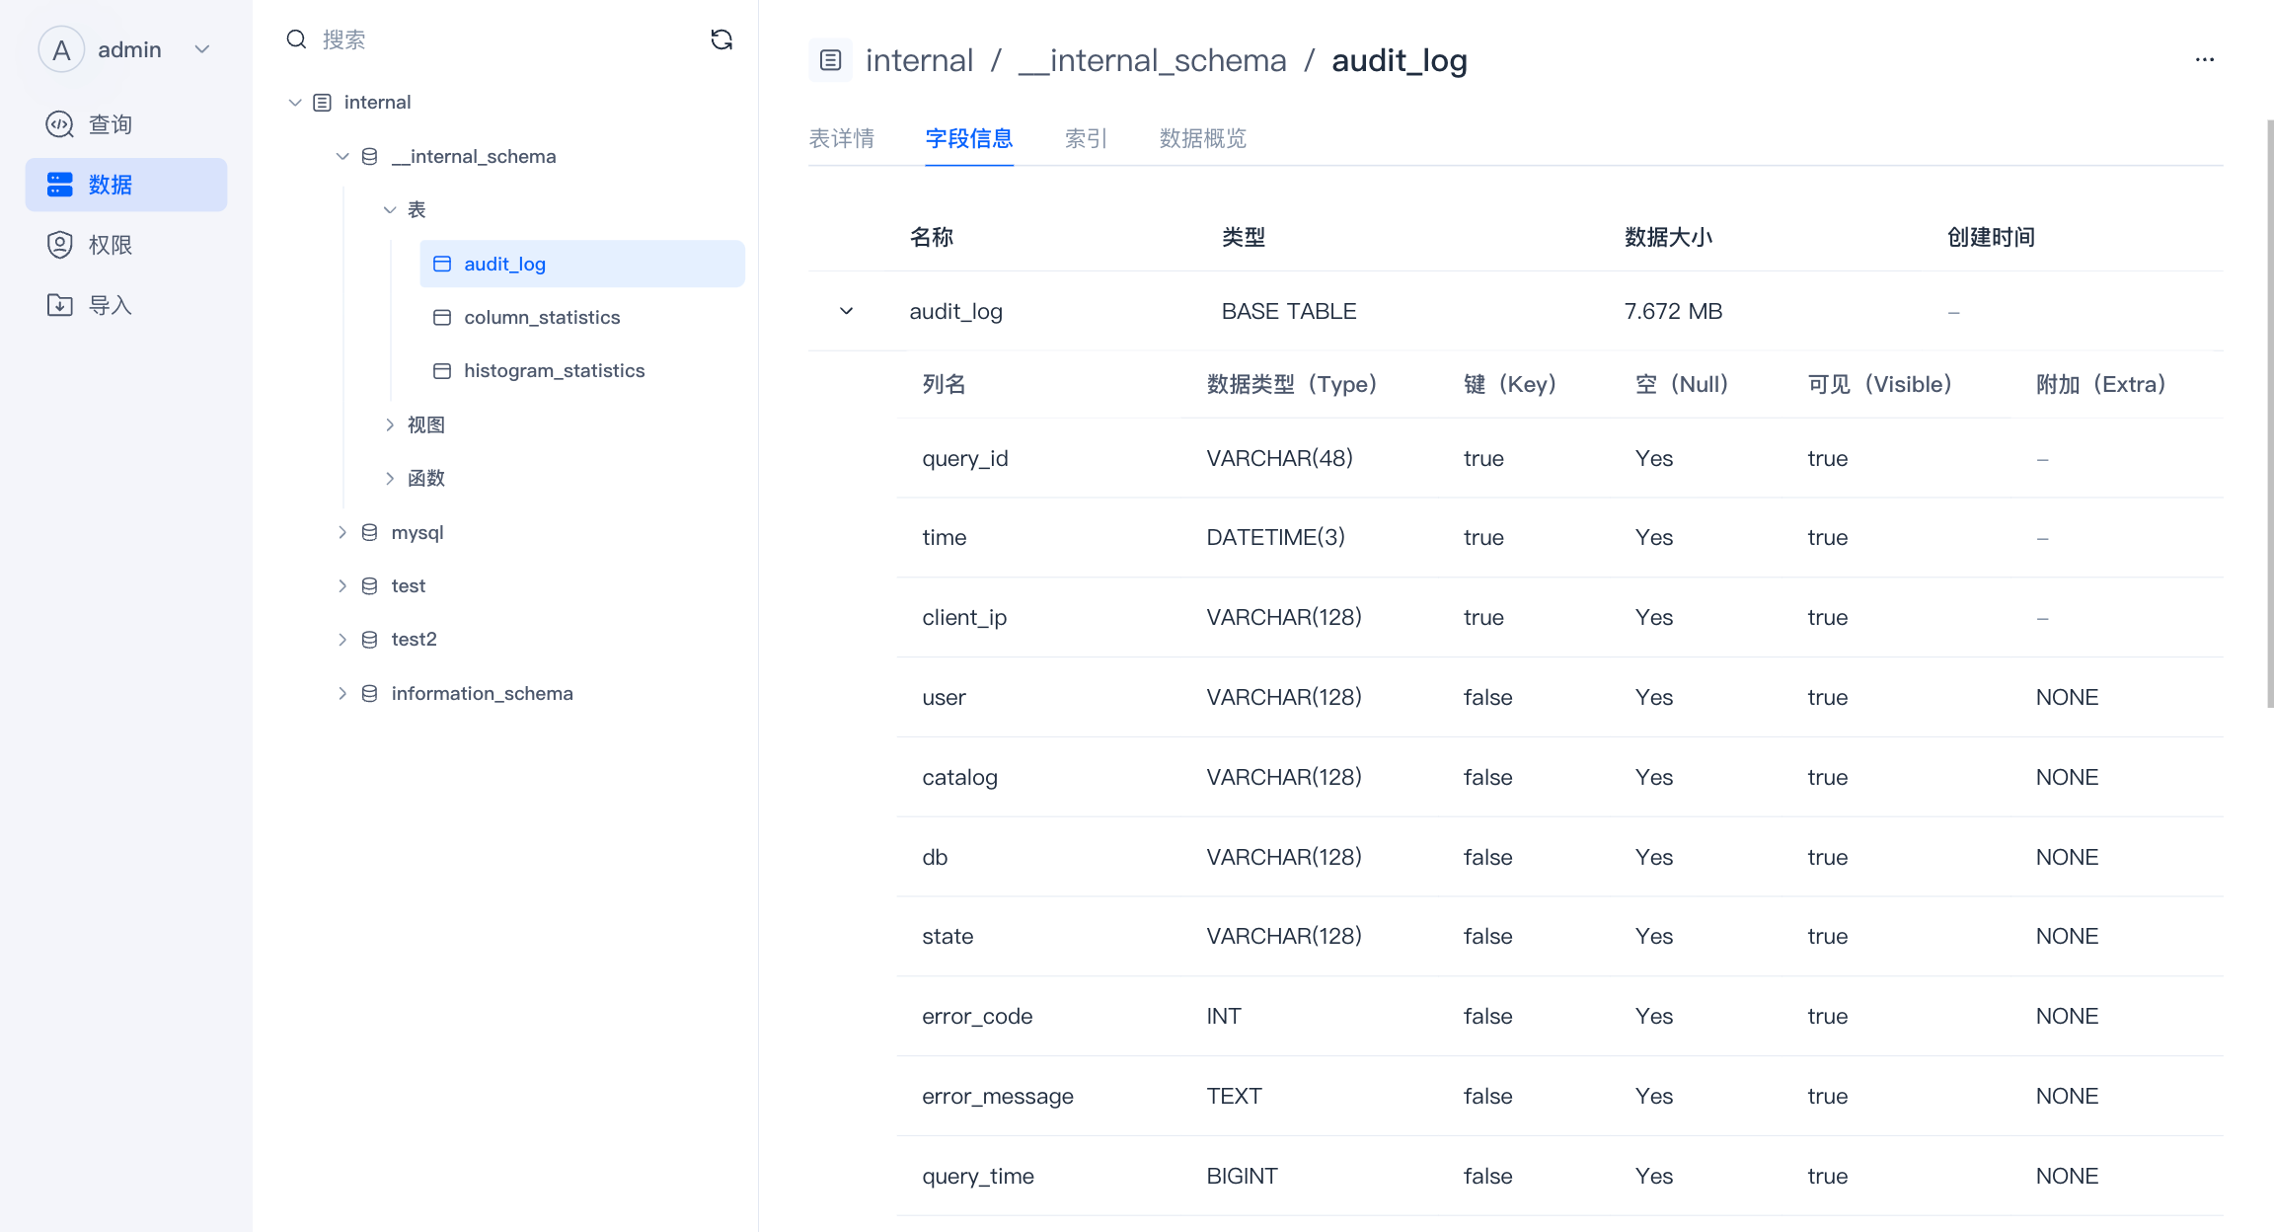Expand the Views (视图) folder

pyautogui.click(x=390, y=424)
